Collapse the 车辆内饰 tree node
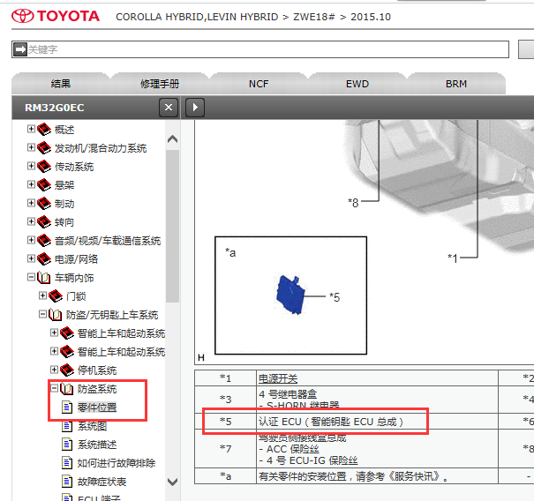The width and height of the screenshot is (534, 501). pos(31,277)
